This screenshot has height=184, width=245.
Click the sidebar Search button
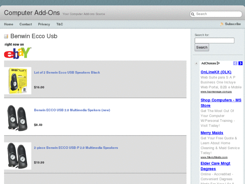(x=202, y=47)
